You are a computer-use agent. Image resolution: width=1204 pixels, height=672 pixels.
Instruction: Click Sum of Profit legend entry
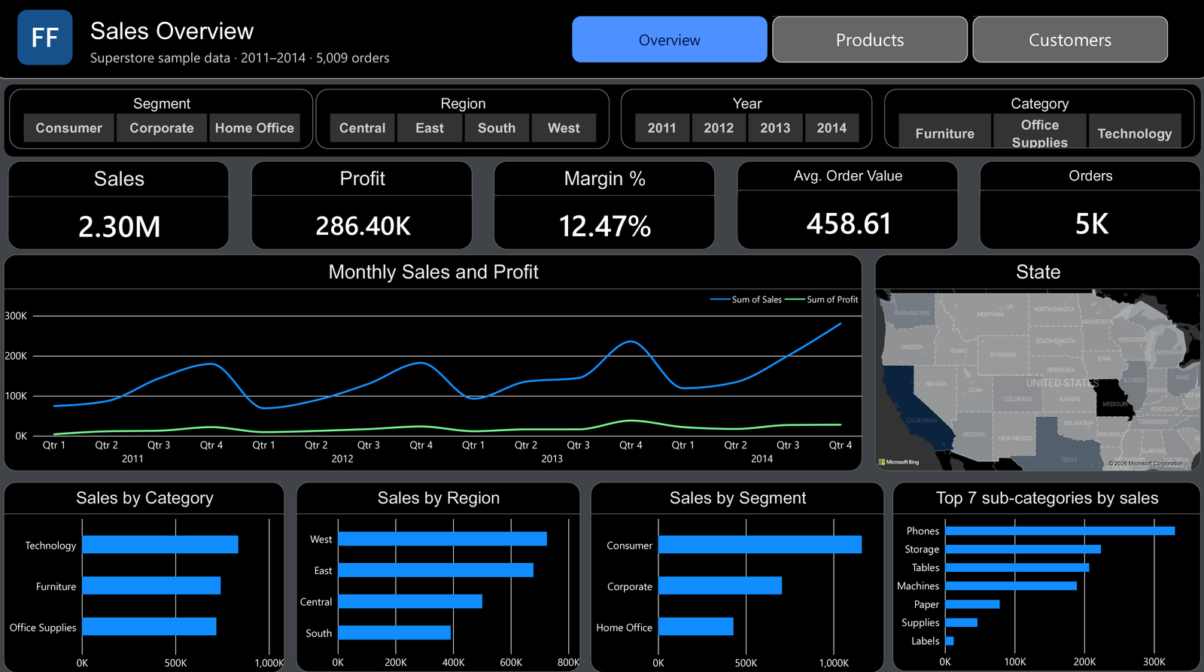coord(822,300)
